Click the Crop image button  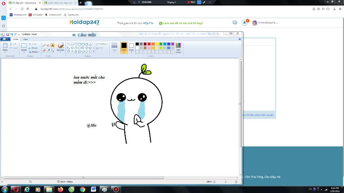(33, 44)
